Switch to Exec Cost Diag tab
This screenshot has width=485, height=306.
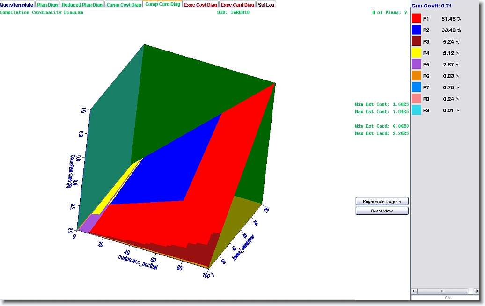(200, 5)
